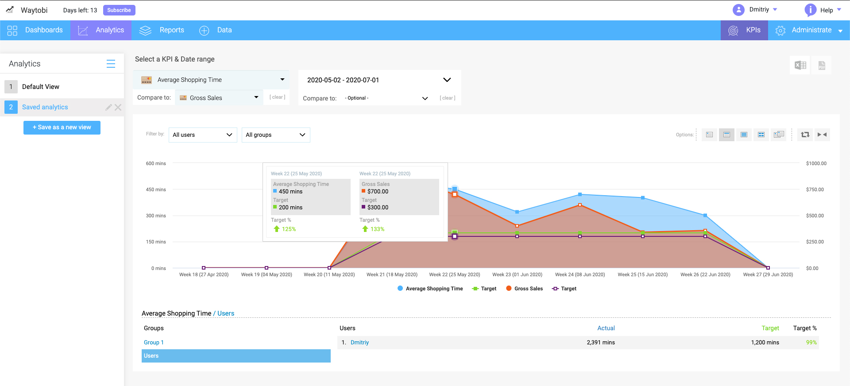Image resolution: width=850 pixels, height=386 pixels.
Task: Open the Dmitriy user link in table
Action: [x=359, y=343]
